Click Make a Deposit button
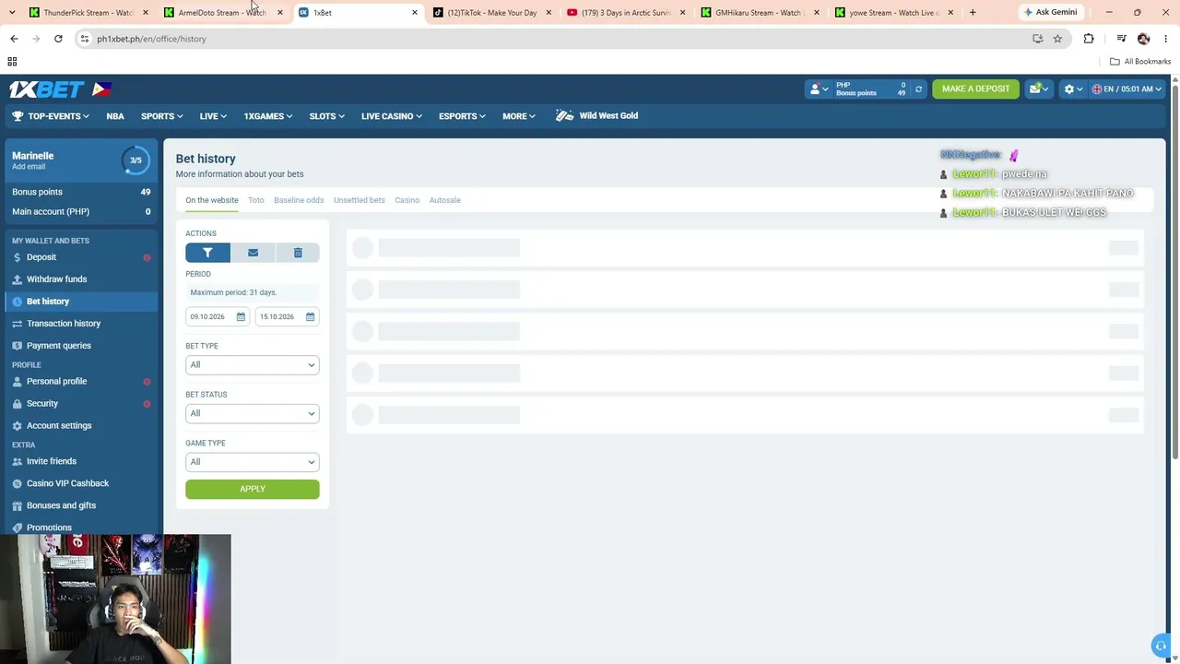Image resolution: width=1180 pixels, height=664 pixels. [975, 89]
